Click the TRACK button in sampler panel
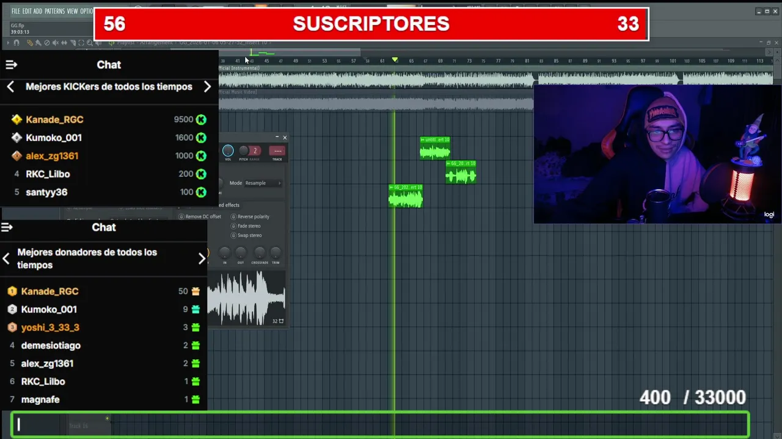The width and height of the screenshot is (782, 439). [x=277, y=151]
